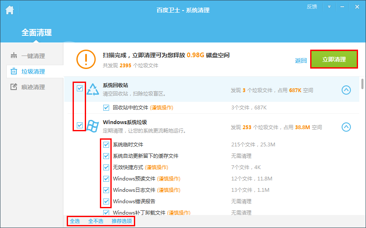This screenshot has width=366, height=228.
Task: Uncheck 系统临时文件 checkbox
Action: click(x=106, y=145)
